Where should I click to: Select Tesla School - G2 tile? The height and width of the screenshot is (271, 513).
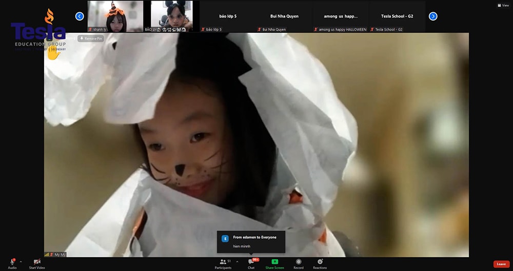point(397,16)
